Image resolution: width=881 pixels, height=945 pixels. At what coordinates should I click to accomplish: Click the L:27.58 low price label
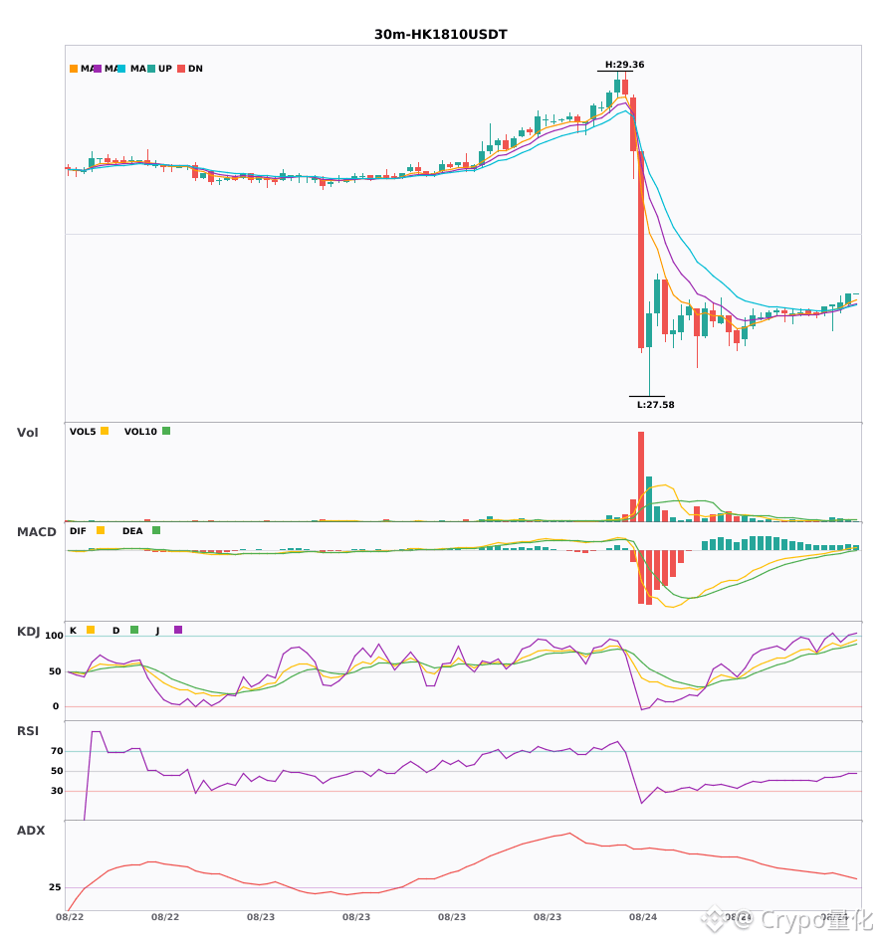pyautogui.click(x=655, y=405)
